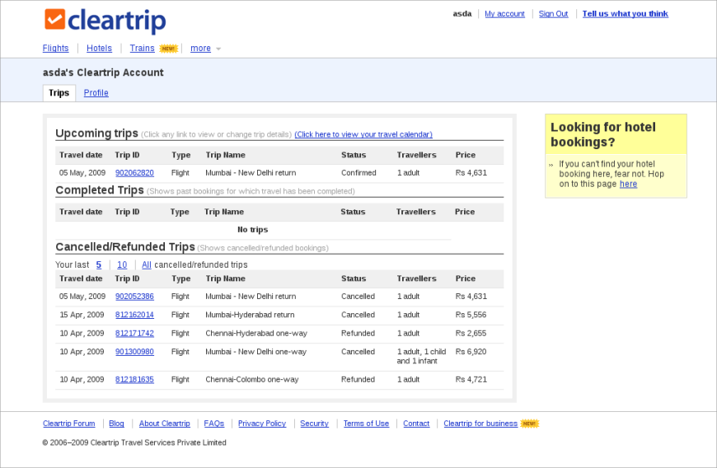Open About Cleartrip
The height and width of the screenshot is (468, 717).
pos(165,424)
